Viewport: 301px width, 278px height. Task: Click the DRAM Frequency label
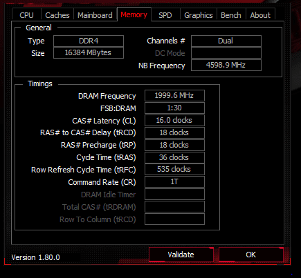coord(107,96)
